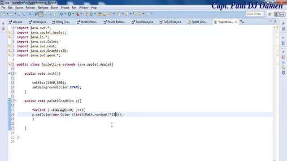This screenshot has height=161, width=287.
Task: Show hidden editor tabs list
Action: tap(242, 22)
